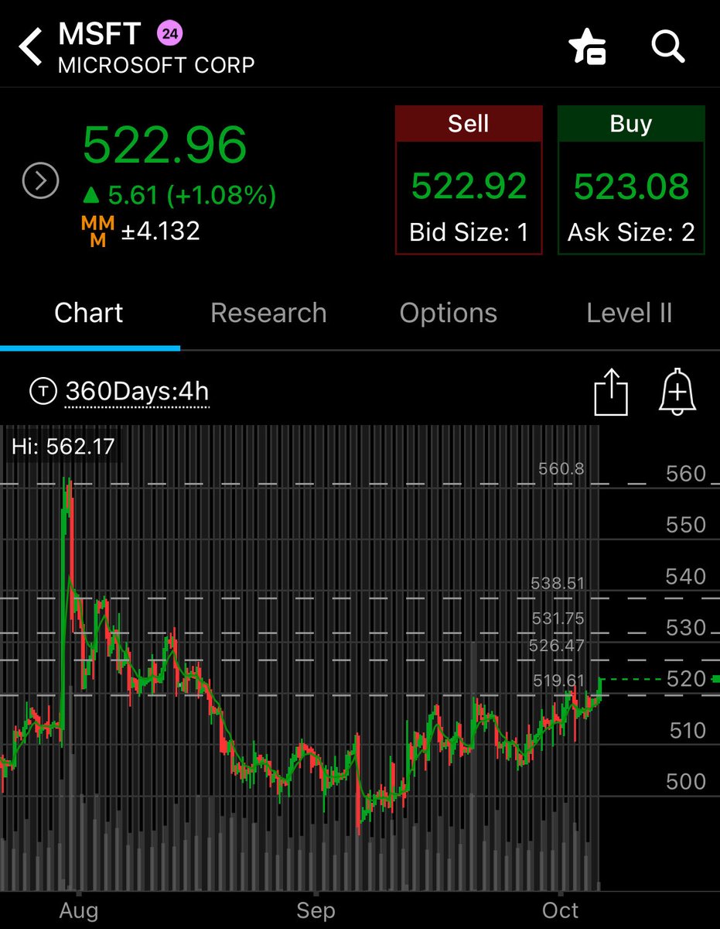Viewport: 720px width, 929px height.
Task: Tap the last price 522.96
Action: [x=165, y=145]
